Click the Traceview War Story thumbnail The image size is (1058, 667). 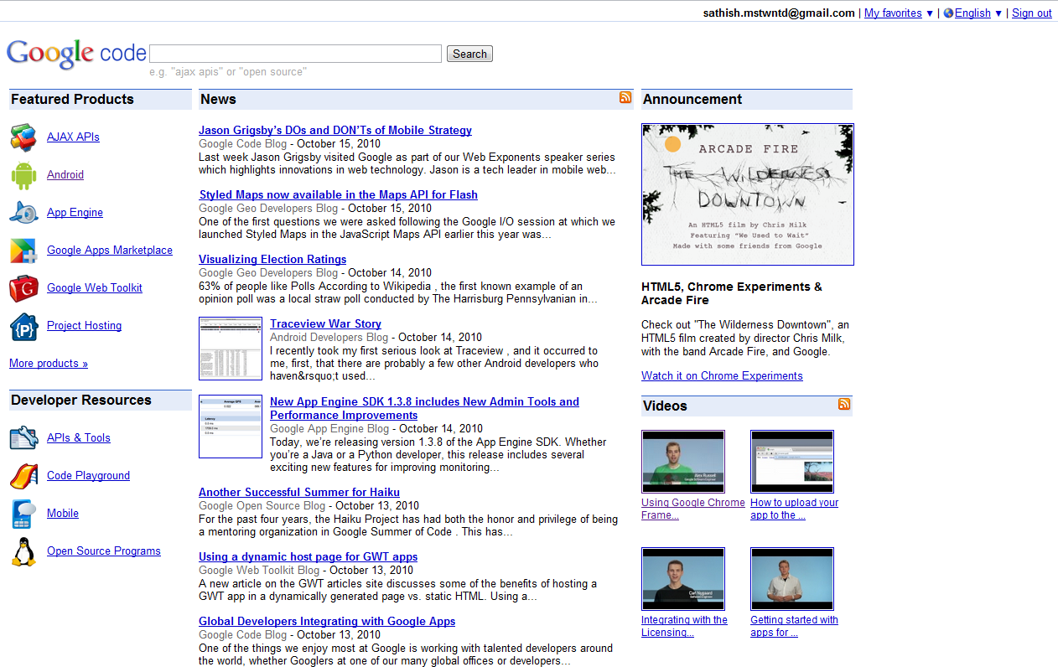click(x=231, y=349)
